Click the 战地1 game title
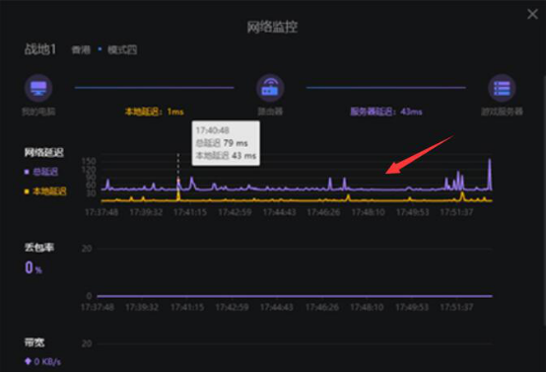 coord(40,49)
